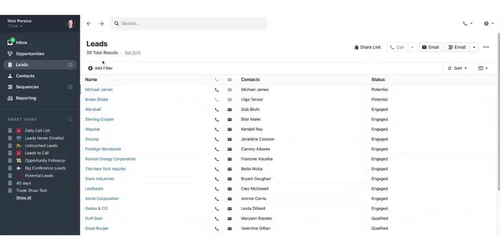Open the column layout dropdown
The image size is (500, 250).
[x=483, y=68]
